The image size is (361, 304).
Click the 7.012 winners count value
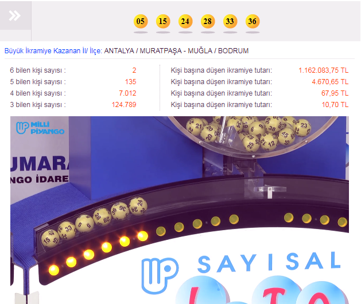(x=127, y=93)
